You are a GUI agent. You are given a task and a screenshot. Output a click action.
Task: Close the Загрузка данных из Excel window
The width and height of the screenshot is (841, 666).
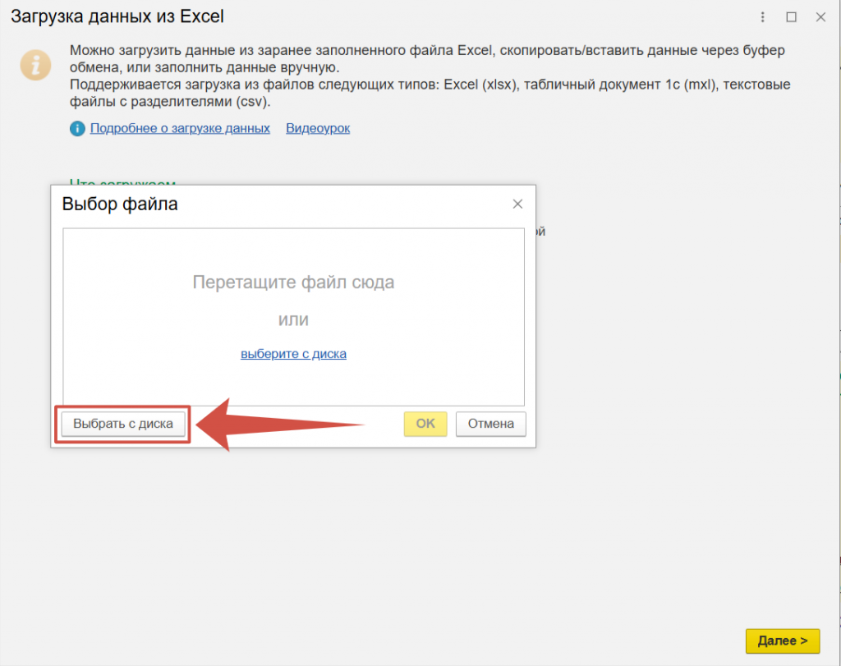click(820, 16)
